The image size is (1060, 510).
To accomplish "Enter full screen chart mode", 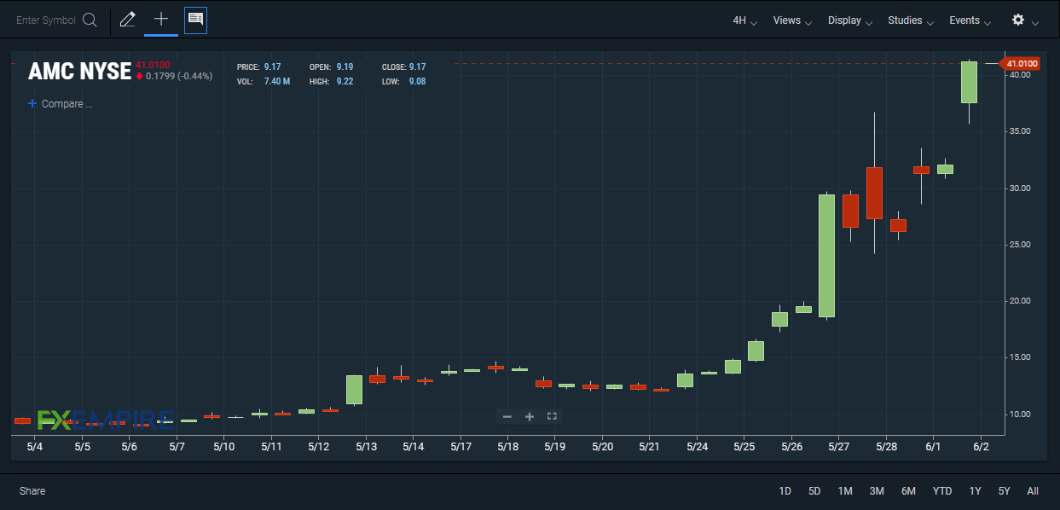I will [x=552, y=416].
